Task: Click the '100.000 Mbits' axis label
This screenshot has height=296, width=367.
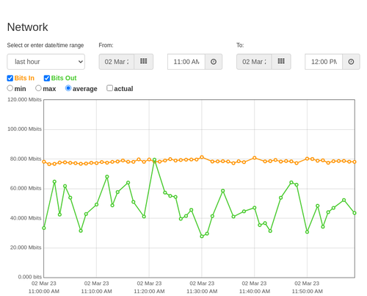Action: [x=24, y=129]
